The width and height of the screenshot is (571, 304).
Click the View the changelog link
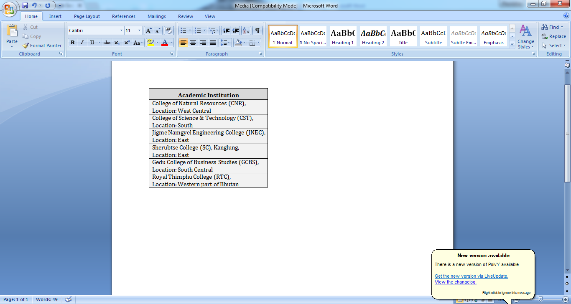[x=455, y=282]
